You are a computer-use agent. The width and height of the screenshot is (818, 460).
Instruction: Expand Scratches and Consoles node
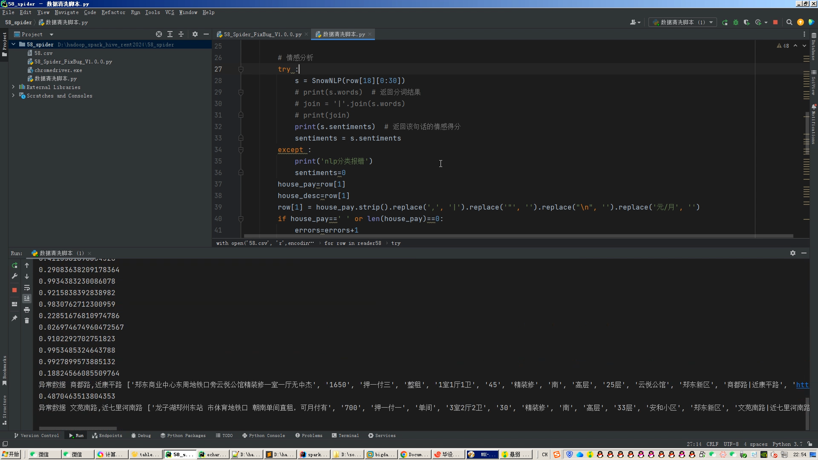click(13, 95)
